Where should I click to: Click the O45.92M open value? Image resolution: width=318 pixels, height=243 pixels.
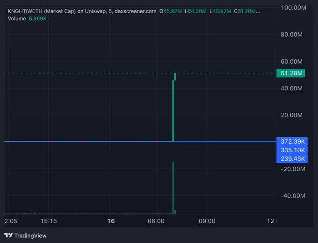click(x=171, y=11)
